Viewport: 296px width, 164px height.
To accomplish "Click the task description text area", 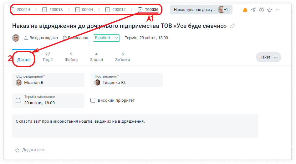I will (x=135, y=126).
